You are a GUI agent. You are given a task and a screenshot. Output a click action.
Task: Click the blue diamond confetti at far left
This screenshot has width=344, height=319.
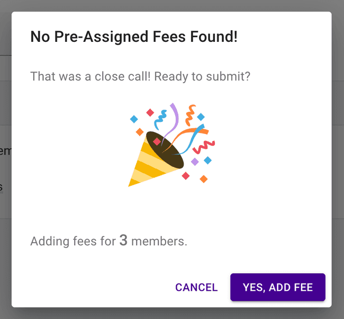(134, 119)
